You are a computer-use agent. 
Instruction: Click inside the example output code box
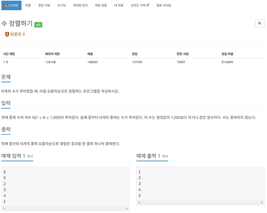pyautogui.click(x=200, y=184)
